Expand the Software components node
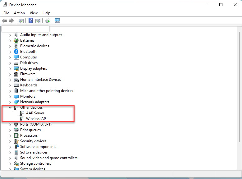 tap(10, 147)
